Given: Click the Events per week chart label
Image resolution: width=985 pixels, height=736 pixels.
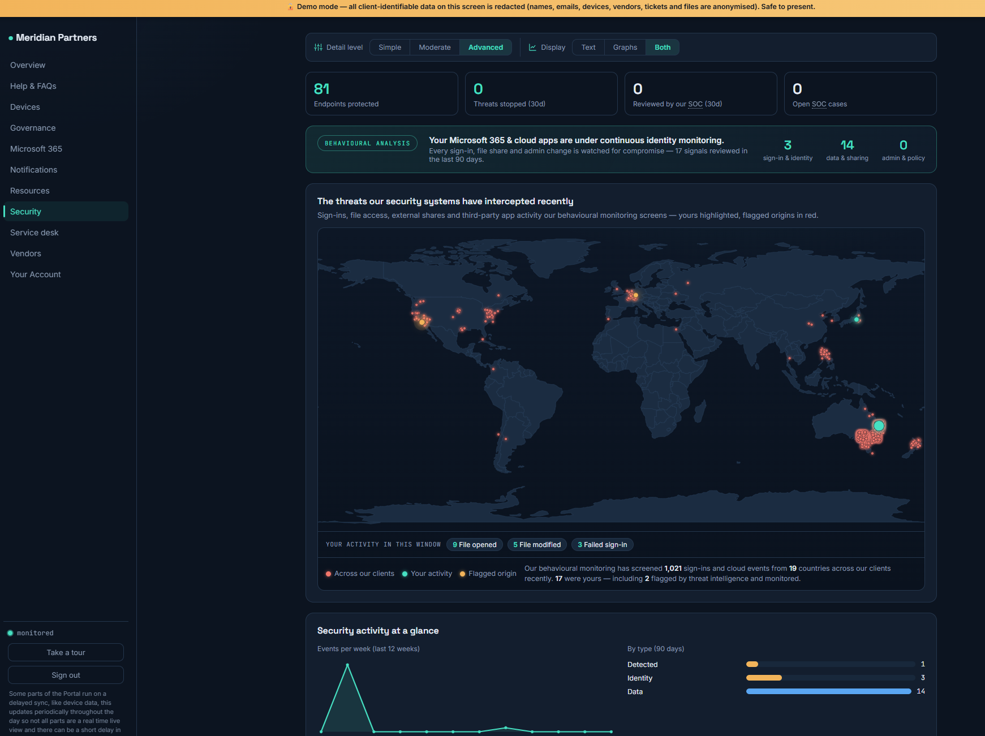Looking at the screenshot, I should [368, 649].
